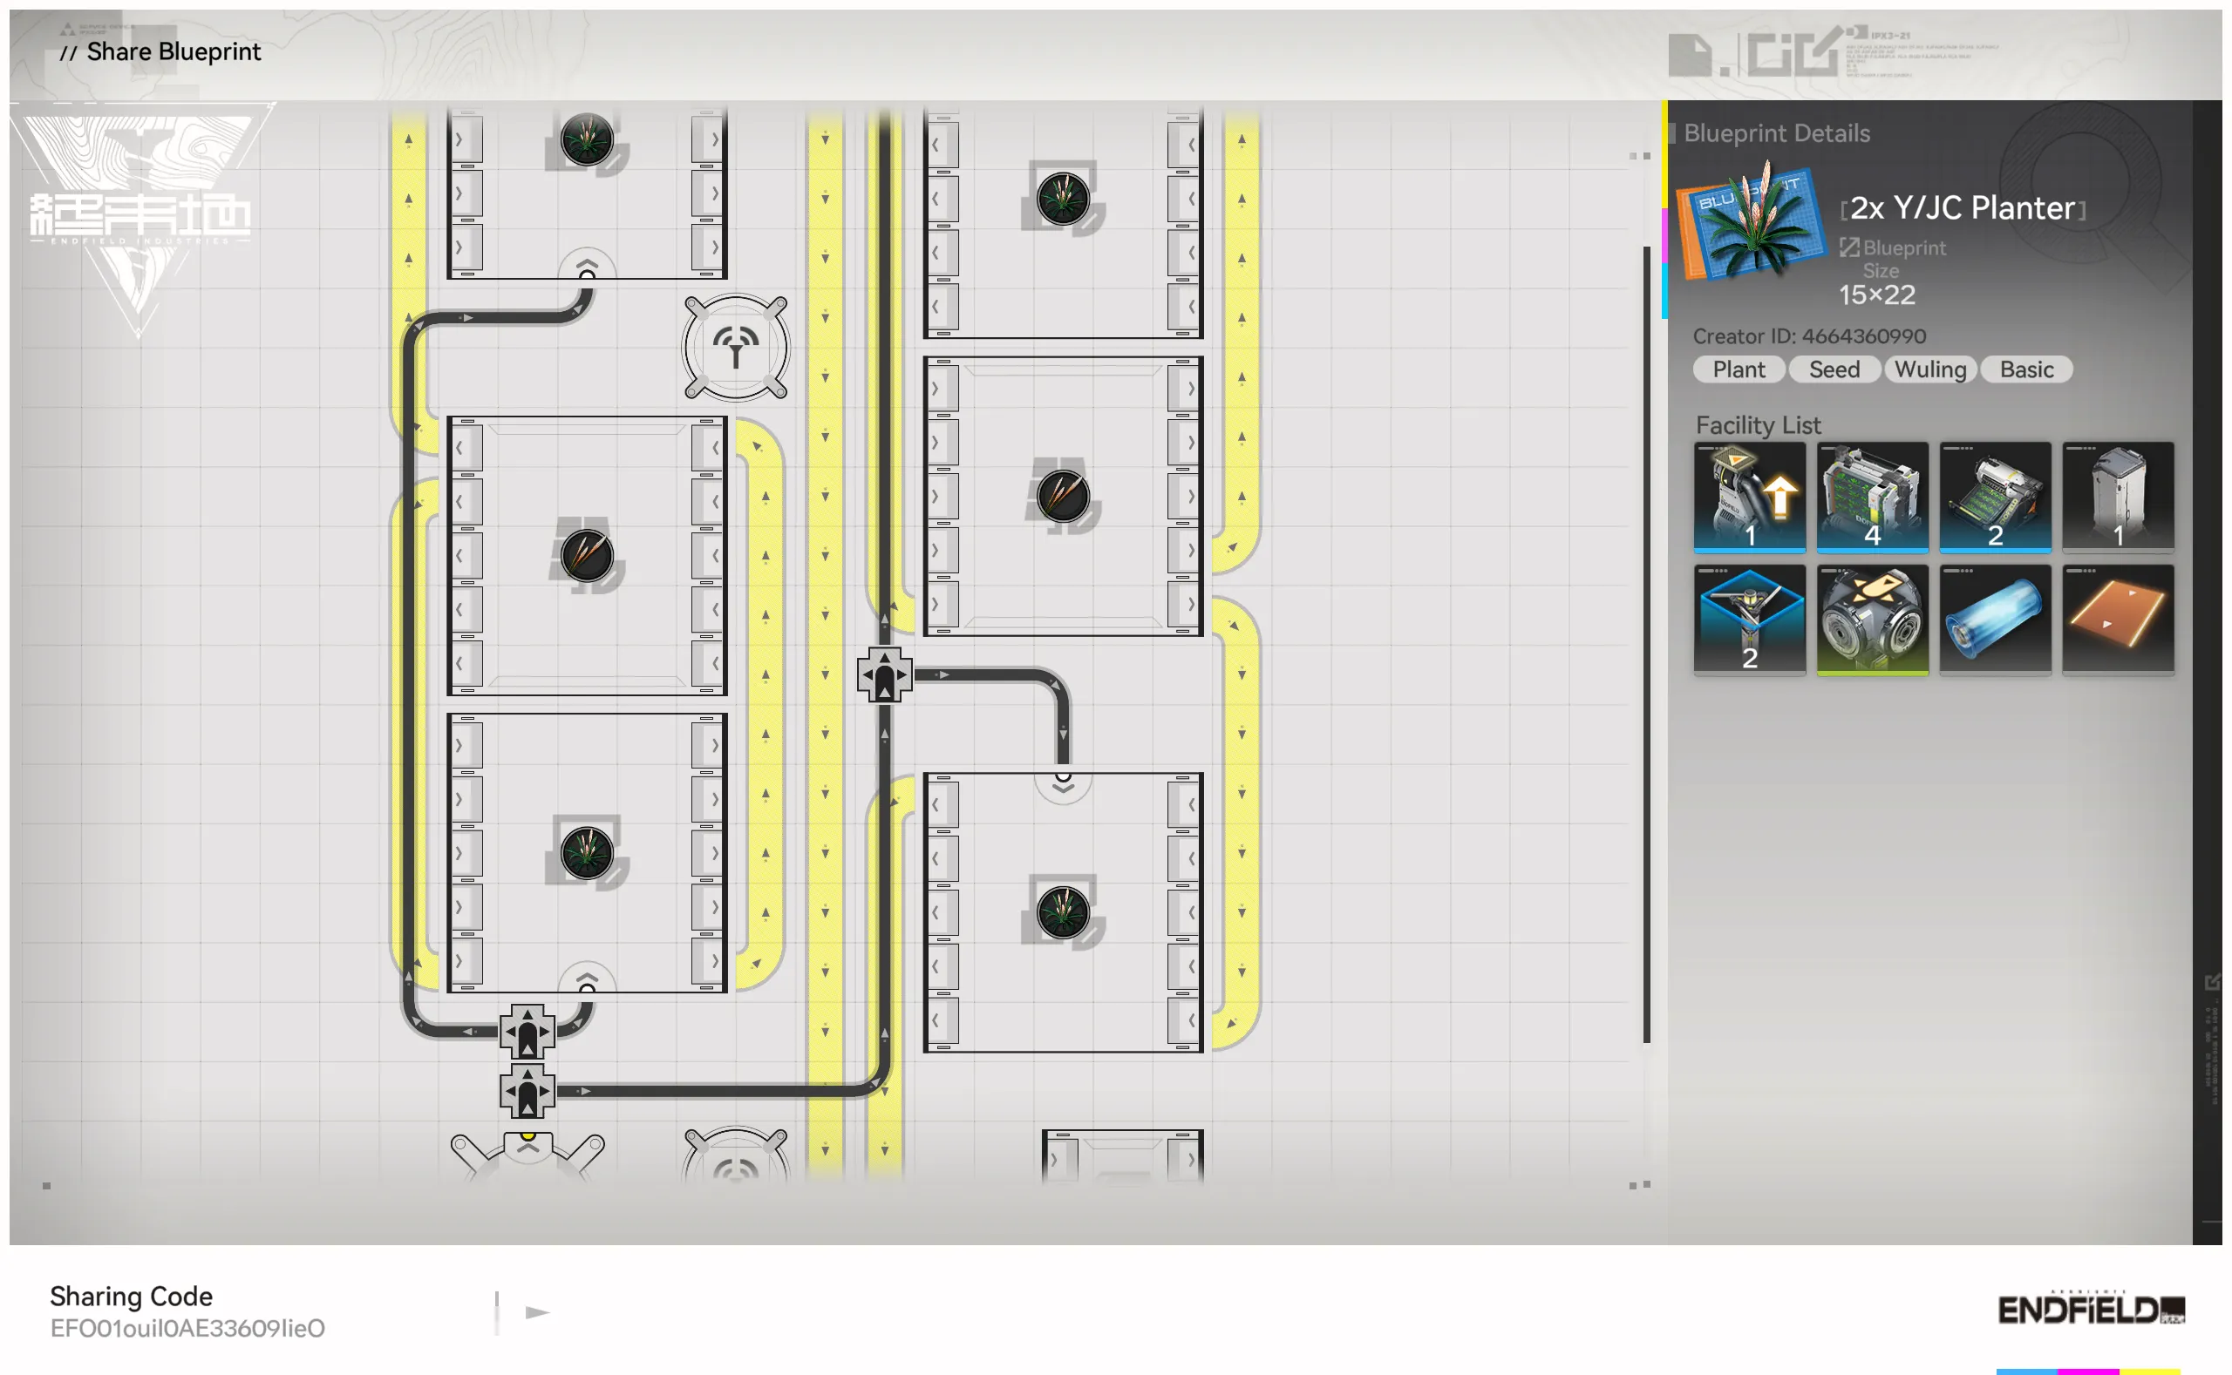This screenshot has height=1375, width=2232.
Task: Click the sharing code text field
Action: tap(187, 1328)
